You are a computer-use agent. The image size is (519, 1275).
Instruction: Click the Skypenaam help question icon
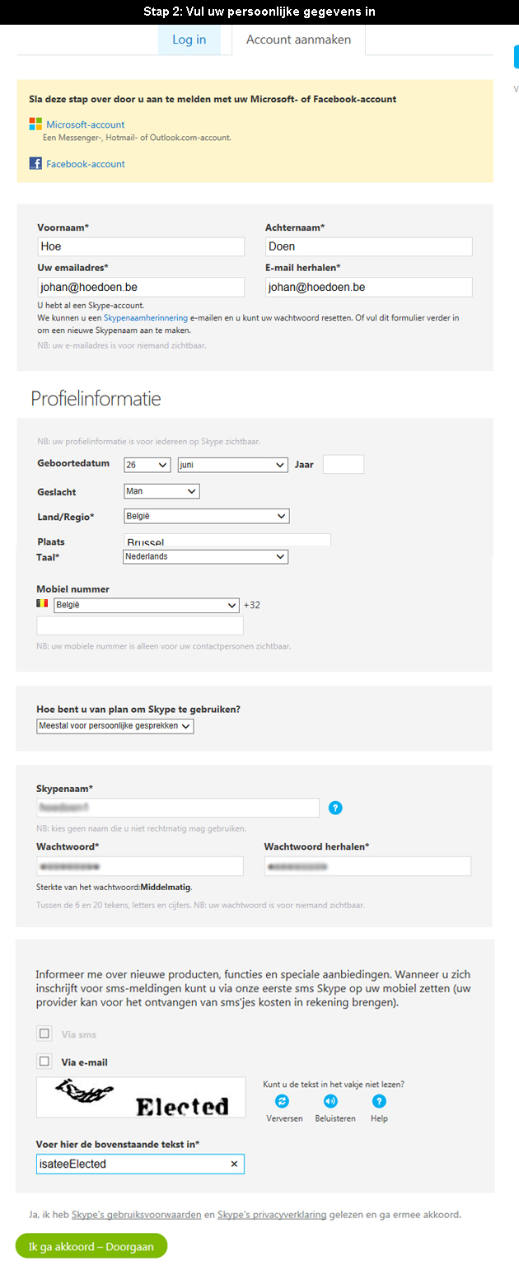point(334,808)
